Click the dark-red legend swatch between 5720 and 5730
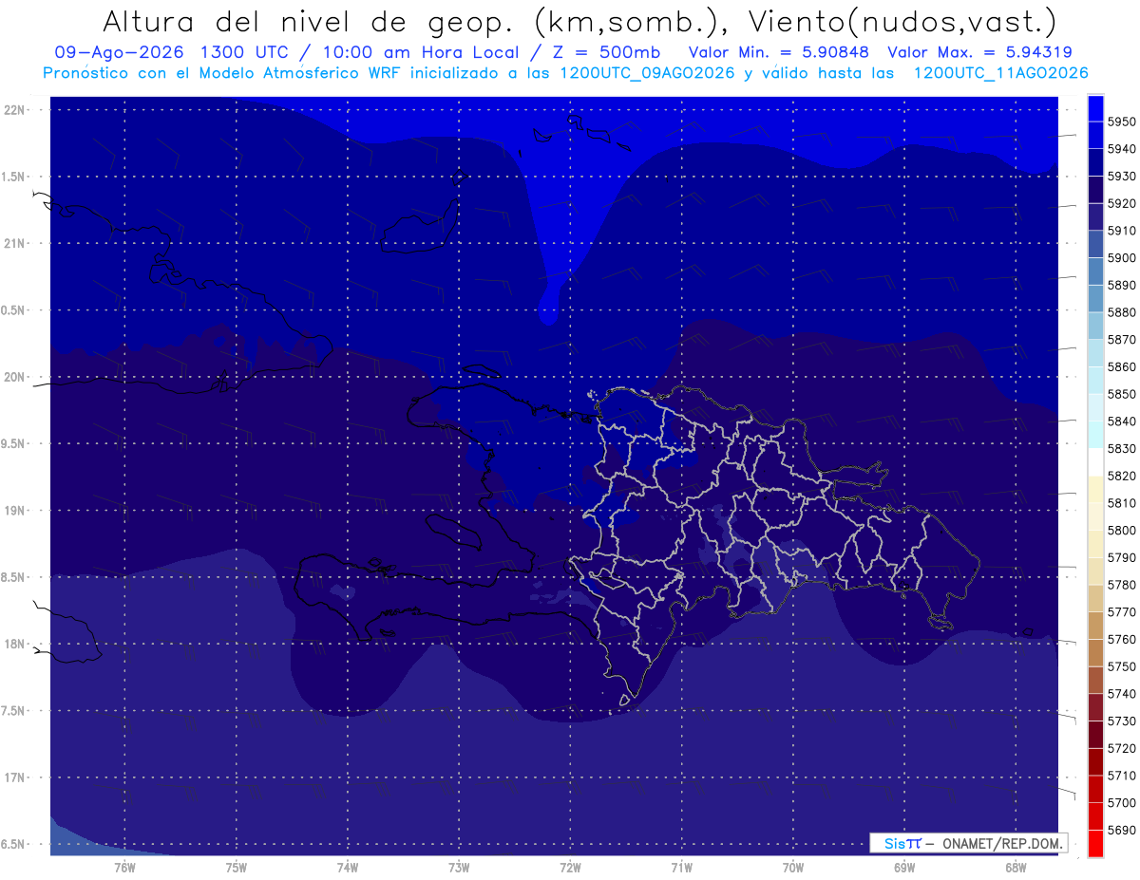 pos(1095,734)
